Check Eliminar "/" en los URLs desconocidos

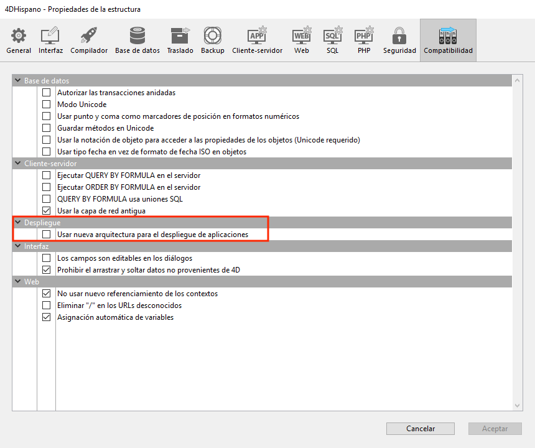[47, 306]
